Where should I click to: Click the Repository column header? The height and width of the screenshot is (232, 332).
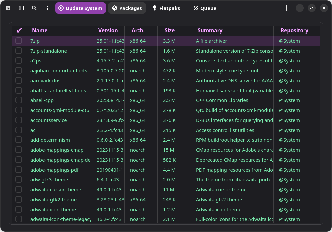tap(294, 30)
